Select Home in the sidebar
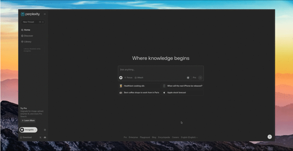293x151 pixels. pos(27,30)
